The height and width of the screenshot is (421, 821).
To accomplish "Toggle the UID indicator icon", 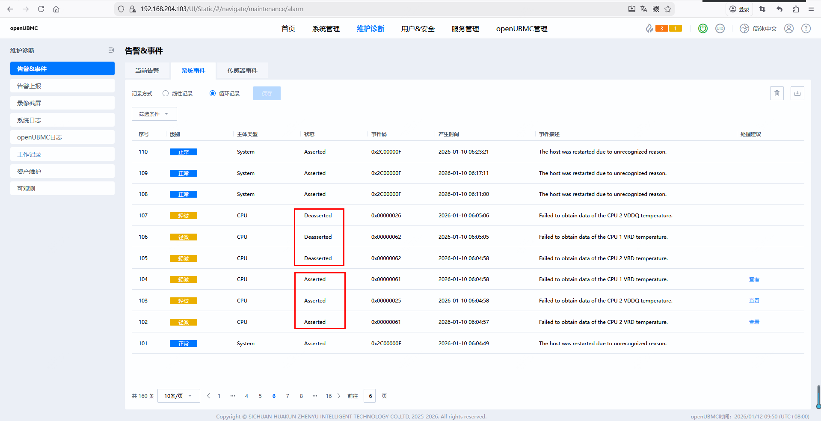I will [720, 28].
